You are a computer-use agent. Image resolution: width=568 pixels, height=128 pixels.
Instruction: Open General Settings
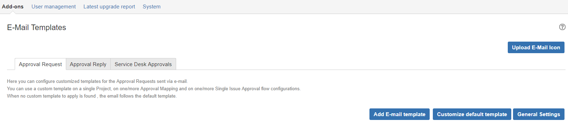point(539,114)
